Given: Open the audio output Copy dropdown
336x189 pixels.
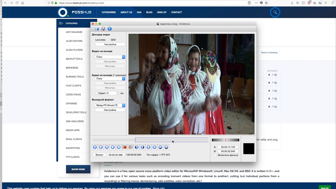Looking at the screenshot, I should [110, 78].
